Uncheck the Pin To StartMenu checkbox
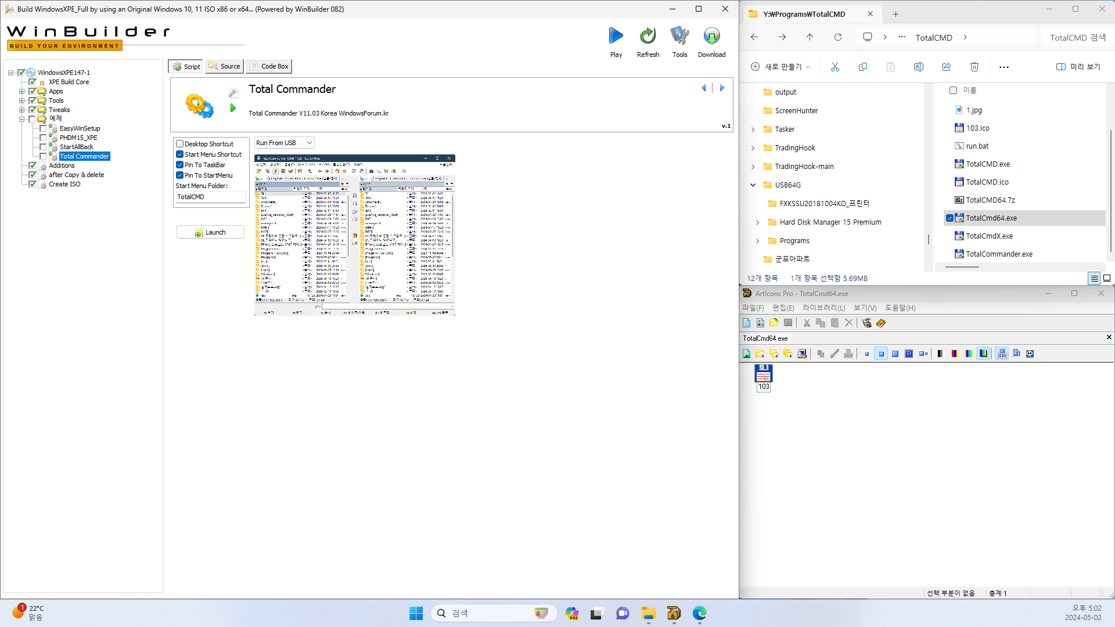The height and width of the screenshot is (627, 1115). pos(180,175)
